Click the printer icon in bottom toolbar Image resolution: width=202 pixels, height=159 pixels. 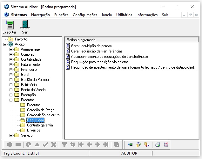pyautogui.click(x=158, y=144)
